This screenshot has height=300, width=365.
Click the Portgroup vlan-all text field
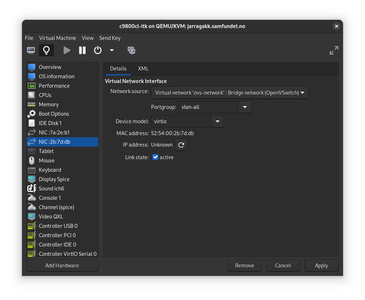point(209,107)
